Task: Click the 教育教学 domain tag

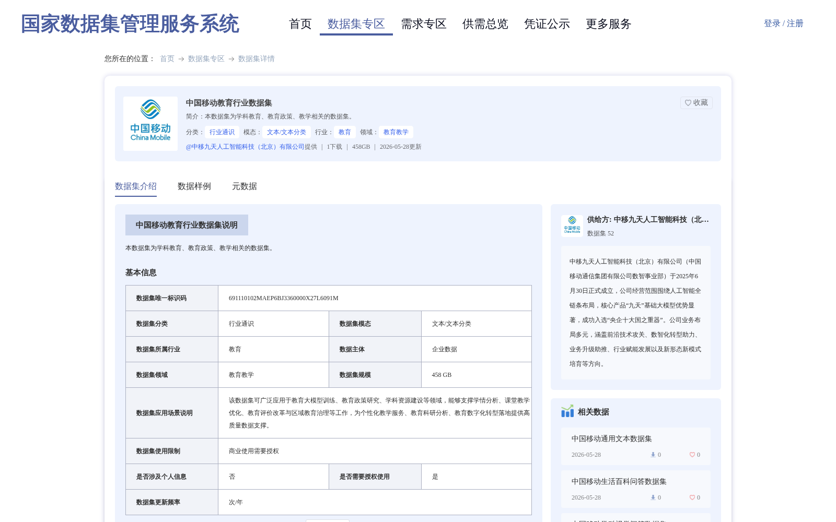Action: (396, 132)
